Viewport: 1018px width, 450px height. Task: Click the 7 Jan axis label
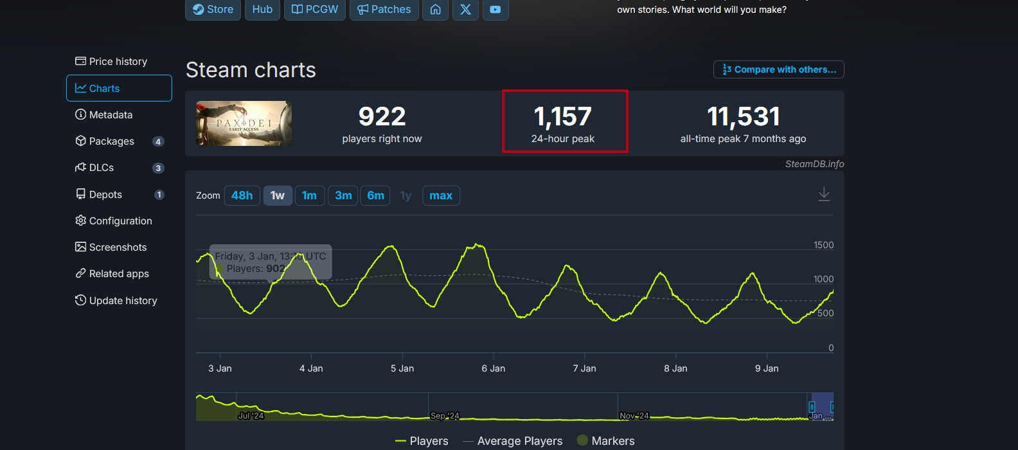[x=584, y=368]
